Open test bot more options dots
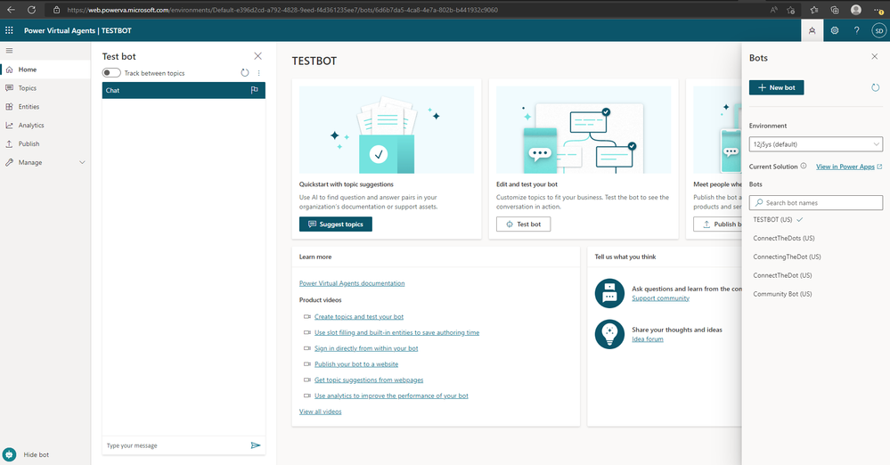890x465 pixels. tap(259, 73)
